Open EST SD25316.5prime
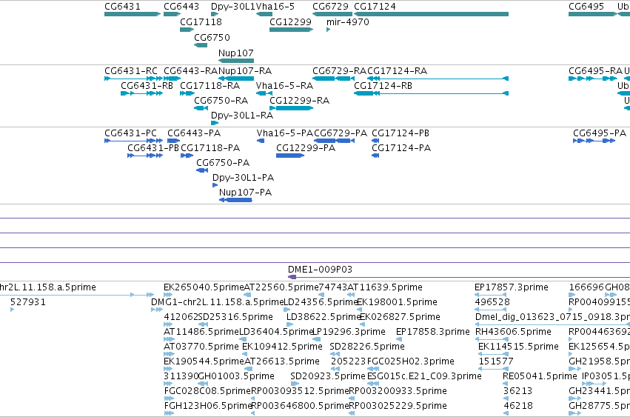 (x=204, y=324)
